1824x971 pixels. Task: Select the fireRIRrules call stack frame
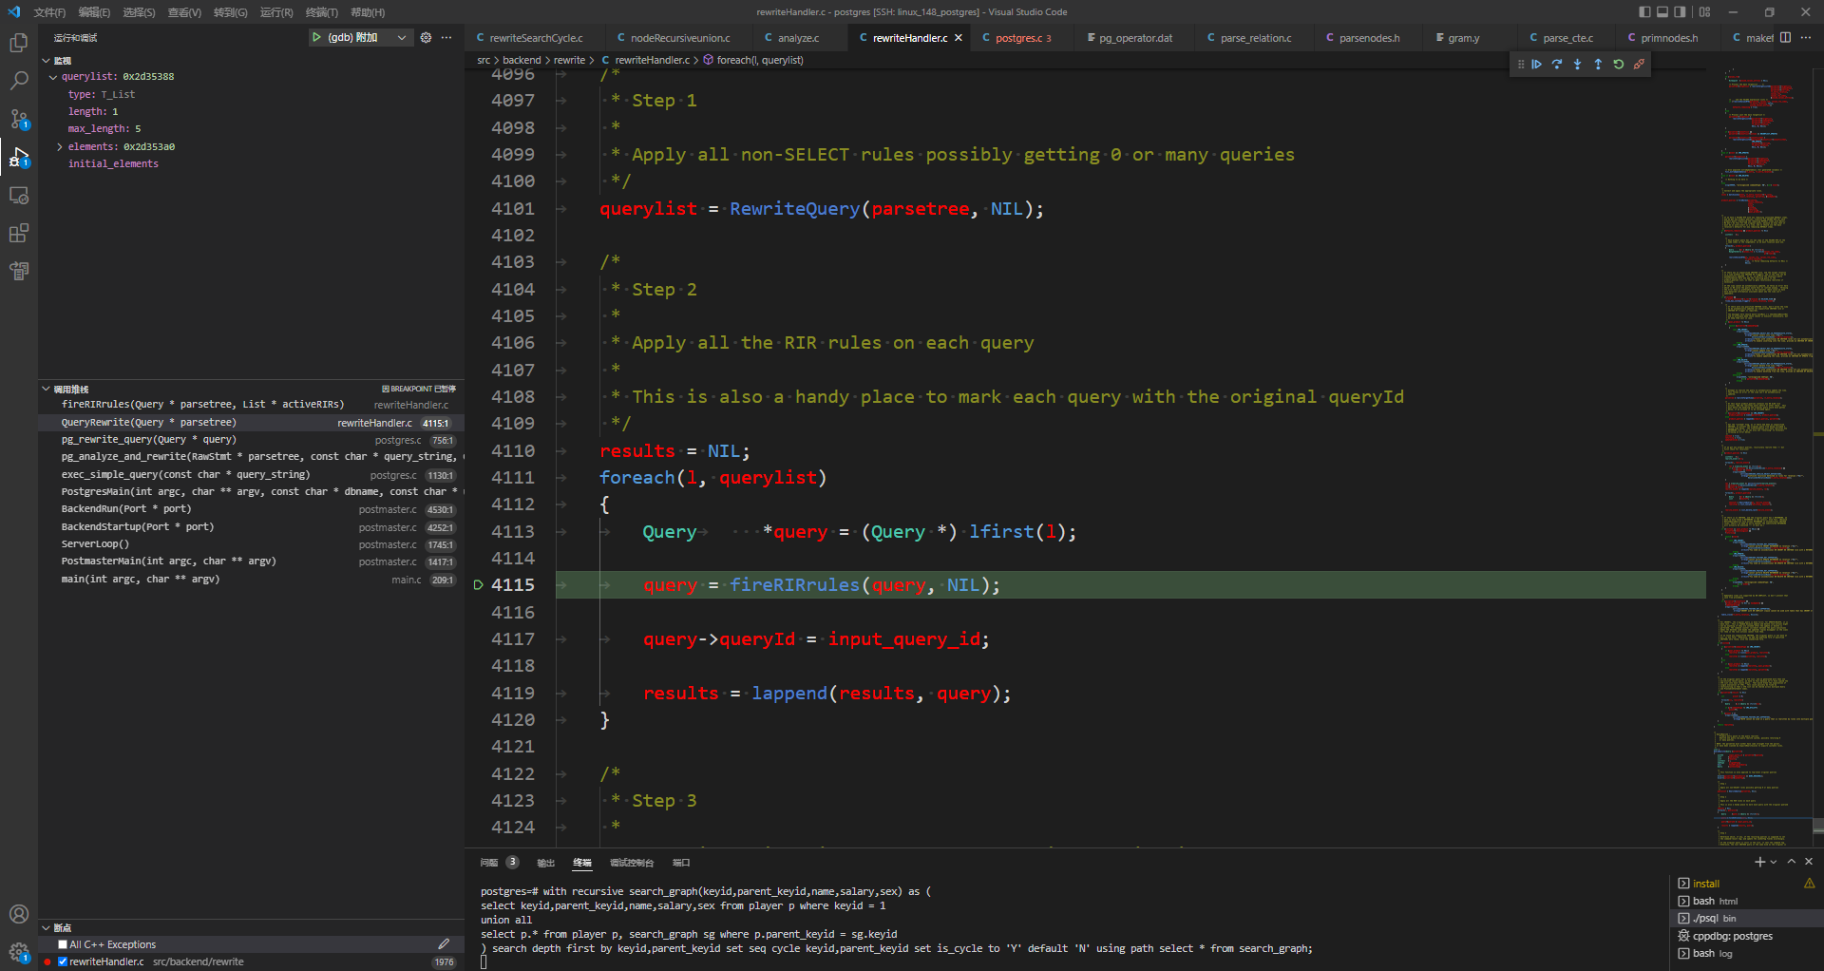(251, 405)
